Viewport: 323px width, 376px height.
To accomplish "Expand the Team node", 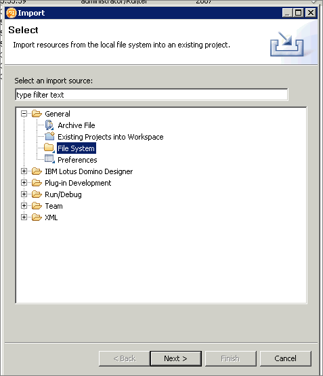I will click(24, 206).
